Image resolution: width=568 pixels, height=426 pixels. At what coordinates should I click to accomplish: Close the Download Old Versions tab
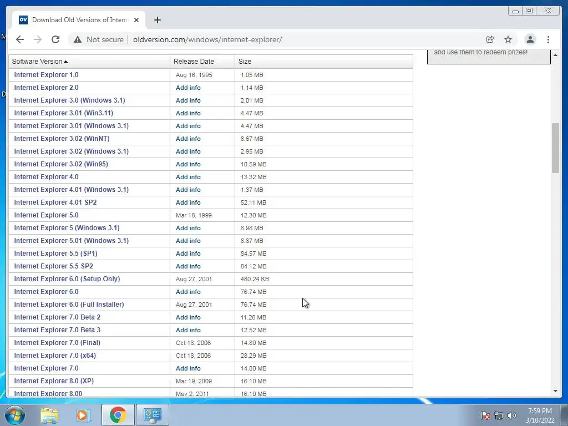136,20
